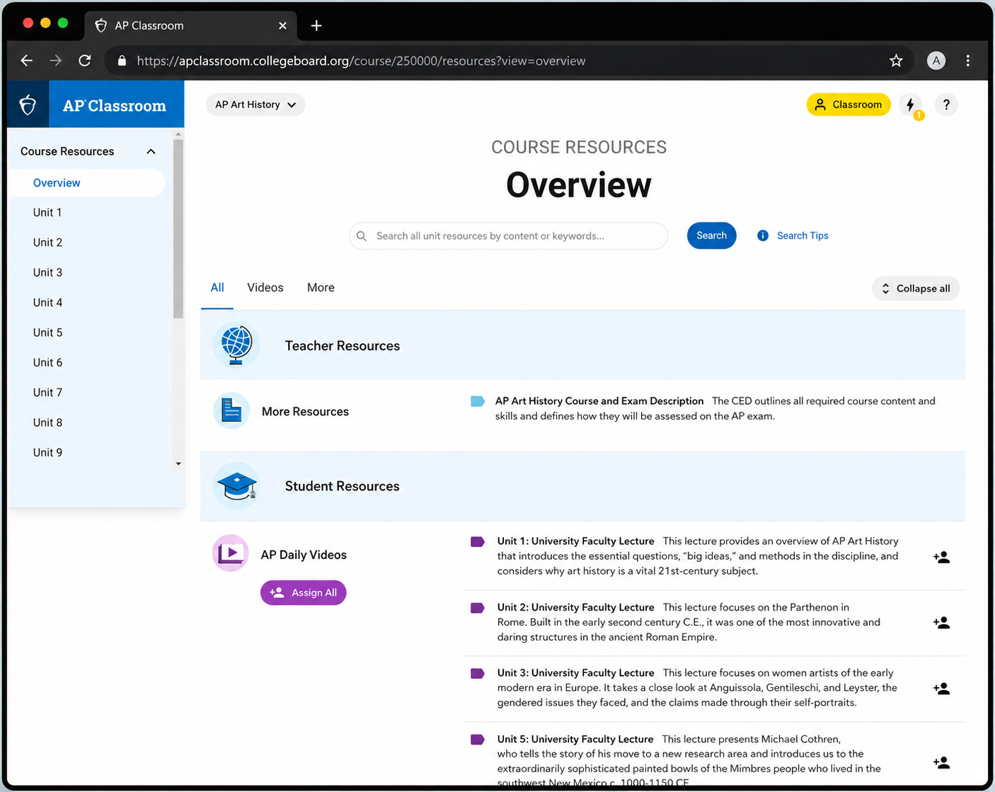
Task: Click the Teacher Resources globe icon
Action: pos(236,345)
